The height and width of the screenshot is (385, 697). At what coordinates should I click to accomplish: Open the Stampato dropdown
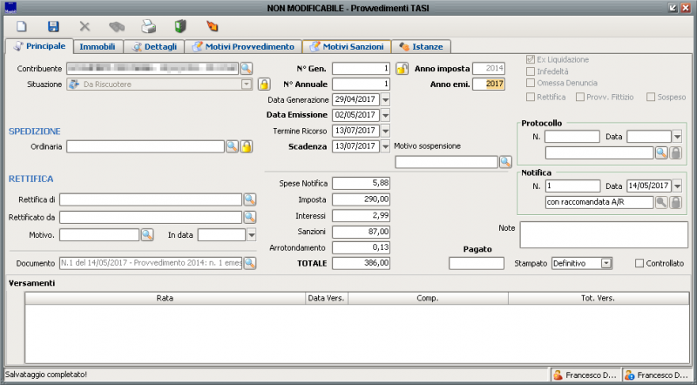point(606,263)
